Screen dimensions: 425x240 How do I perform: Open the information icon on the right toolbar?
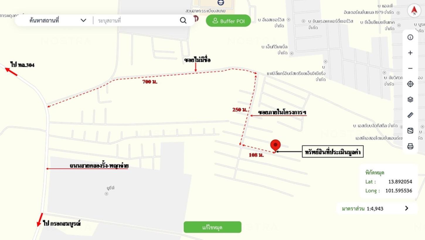tap(410, 37)
